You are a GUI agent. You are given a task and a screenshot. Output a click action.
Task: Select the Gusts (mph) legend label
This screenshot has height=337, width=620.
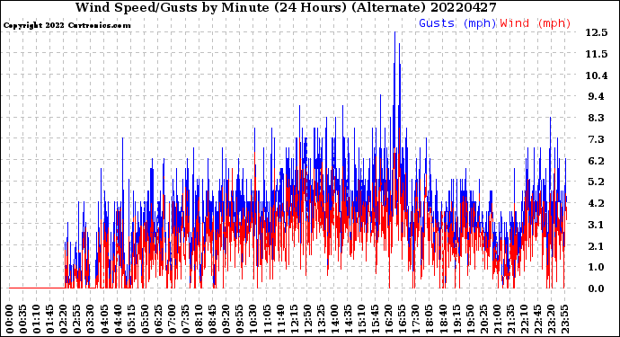click(457, 23)
